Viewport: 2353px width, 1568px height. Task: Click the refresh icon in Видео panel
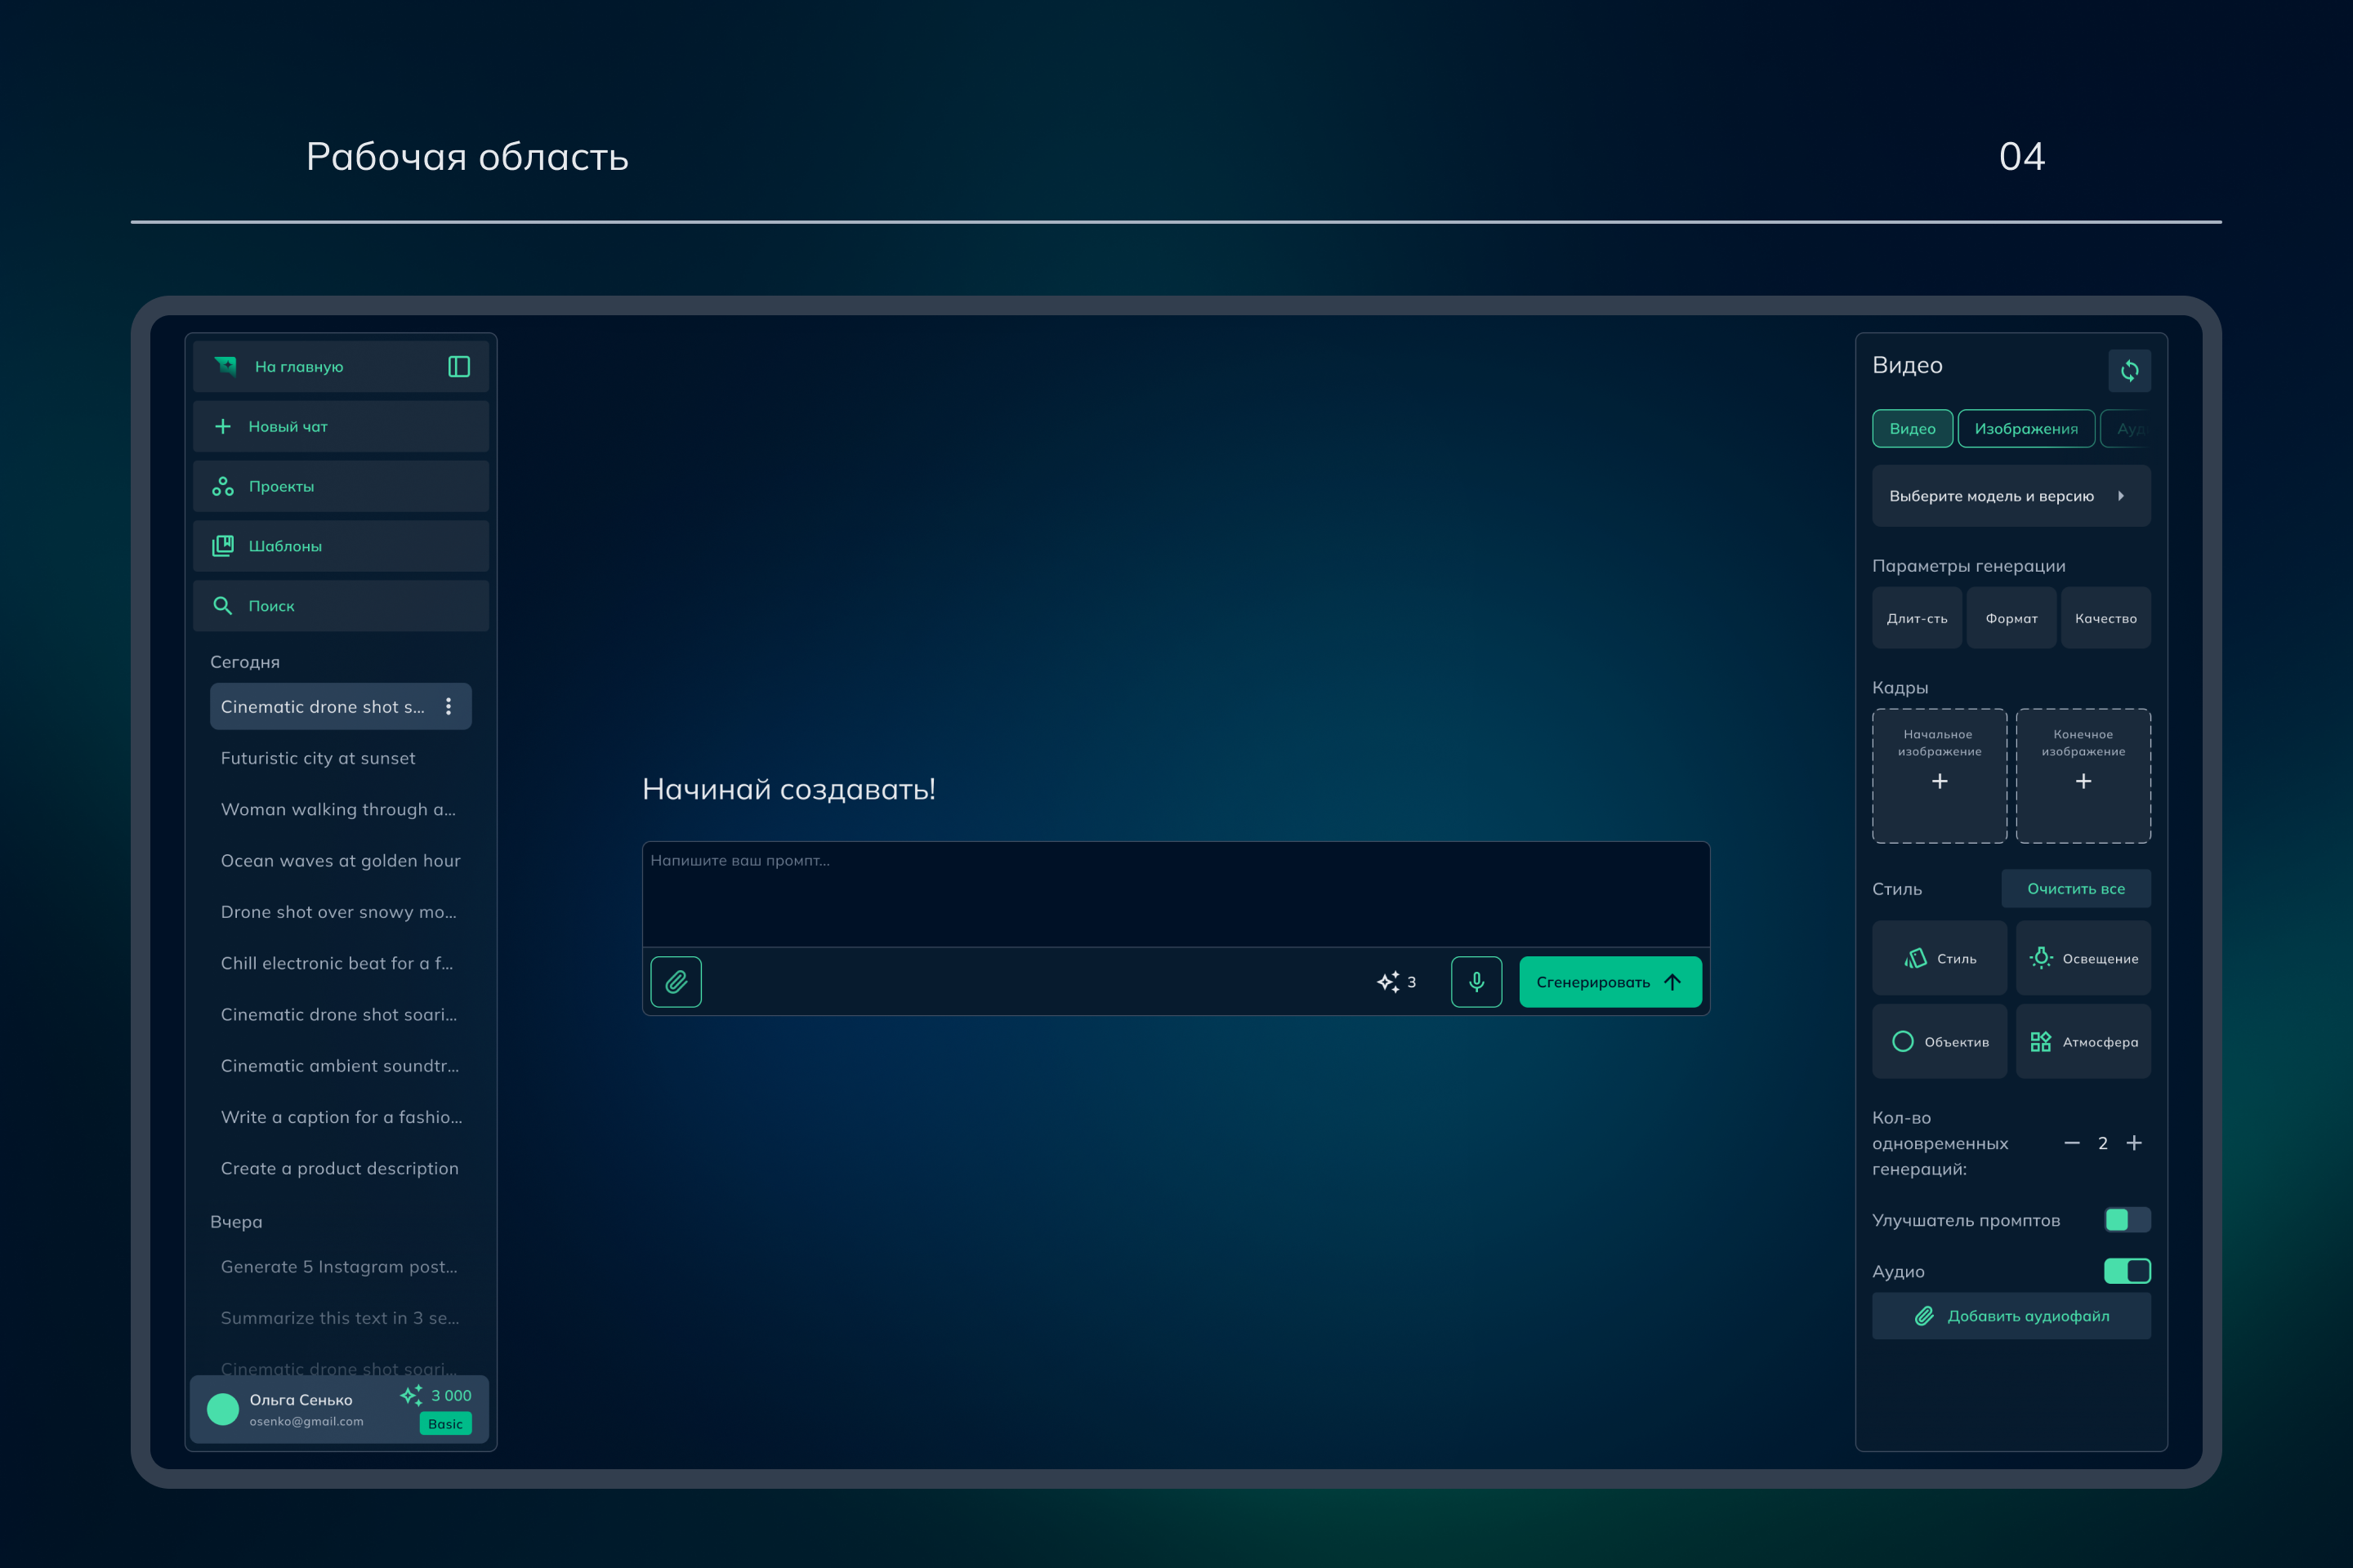pos(2129,371)
